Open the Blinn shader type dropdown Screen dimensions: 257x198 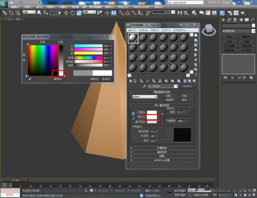(144, 97)
